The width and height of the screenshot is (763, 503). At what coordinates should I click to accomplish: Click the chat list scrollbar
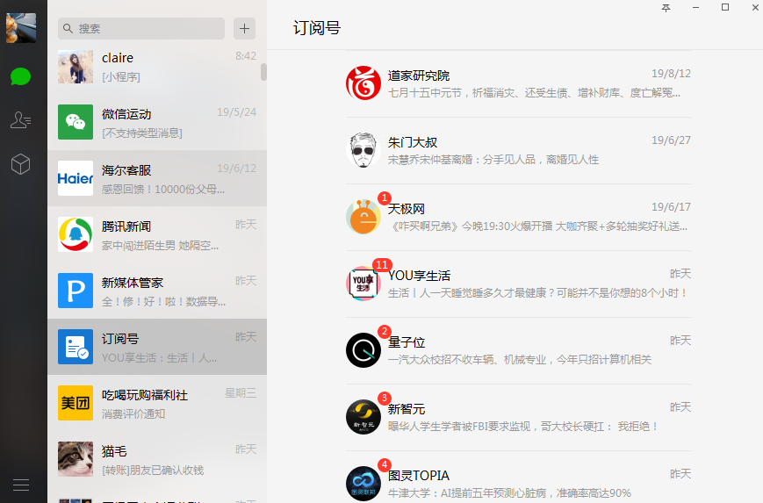tap(263, 72)
